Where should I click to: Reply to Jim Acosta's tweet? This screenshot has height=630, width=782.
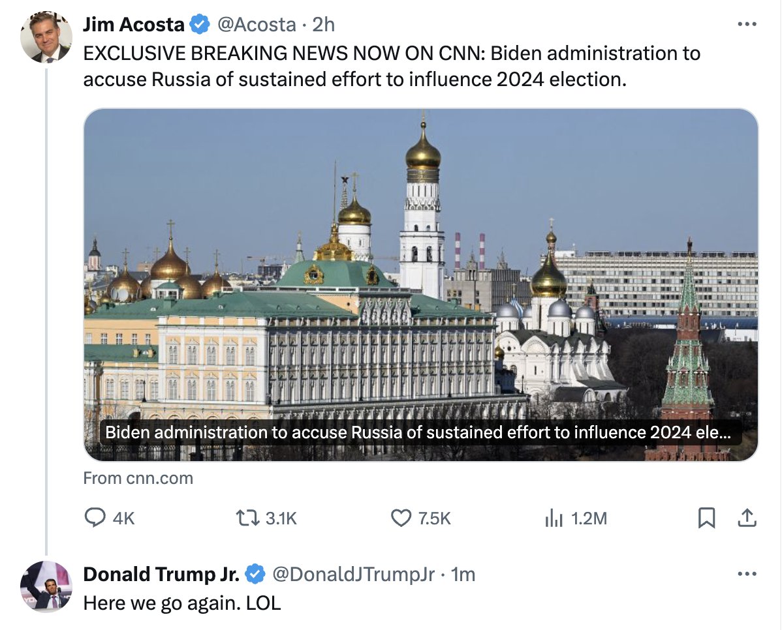96,518
